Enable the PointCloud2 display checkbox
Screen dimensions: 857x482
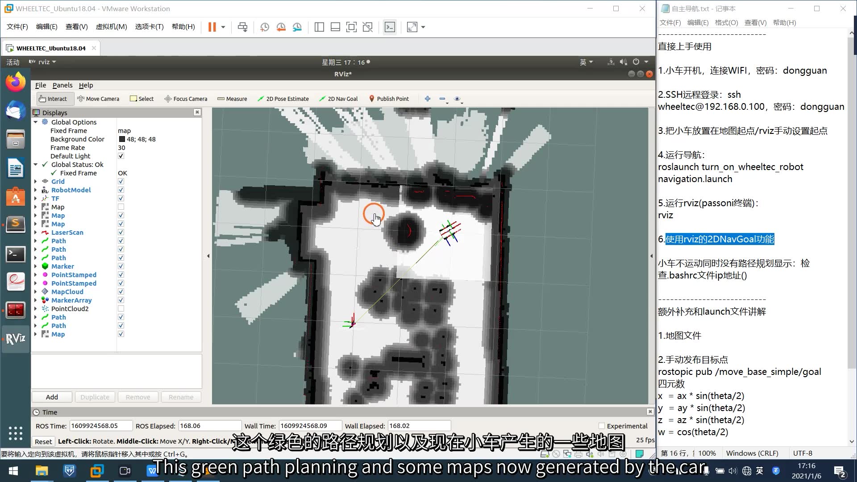click(x=121, y=309)
